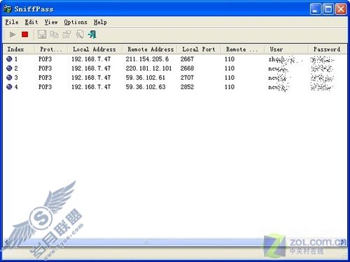Select row 3 bullet icon
This screenshot has width=350, height=262.
9,78
